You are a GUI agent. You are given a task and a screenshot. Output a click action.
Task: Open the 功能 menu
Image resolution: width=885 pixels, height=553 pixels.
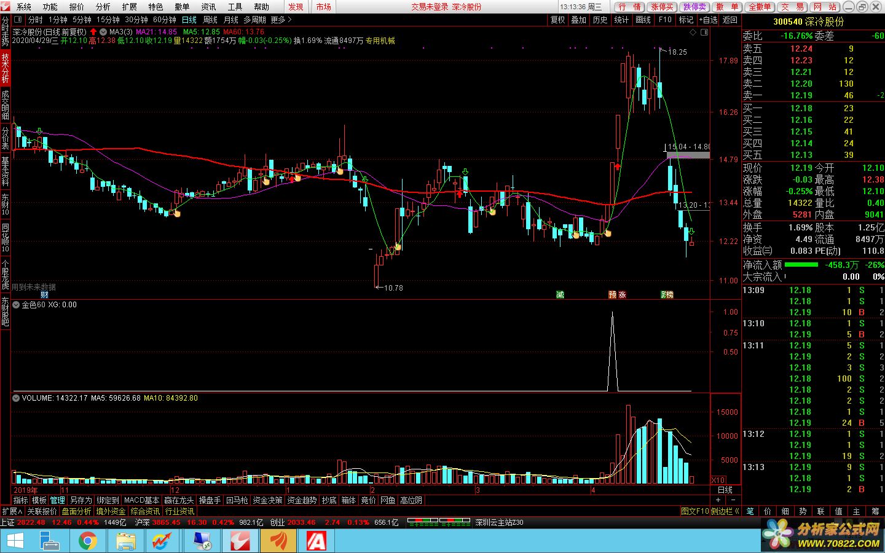[50, 7]
